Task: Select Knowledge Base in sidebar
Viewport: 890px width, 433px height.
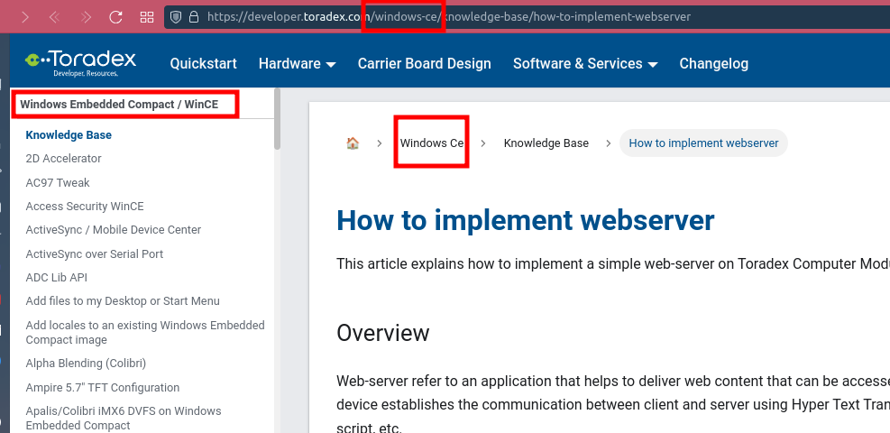Action: (69, 135)
